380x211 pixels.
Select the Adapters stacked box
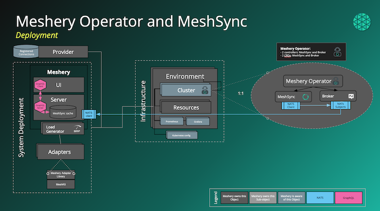click(60, 152)
